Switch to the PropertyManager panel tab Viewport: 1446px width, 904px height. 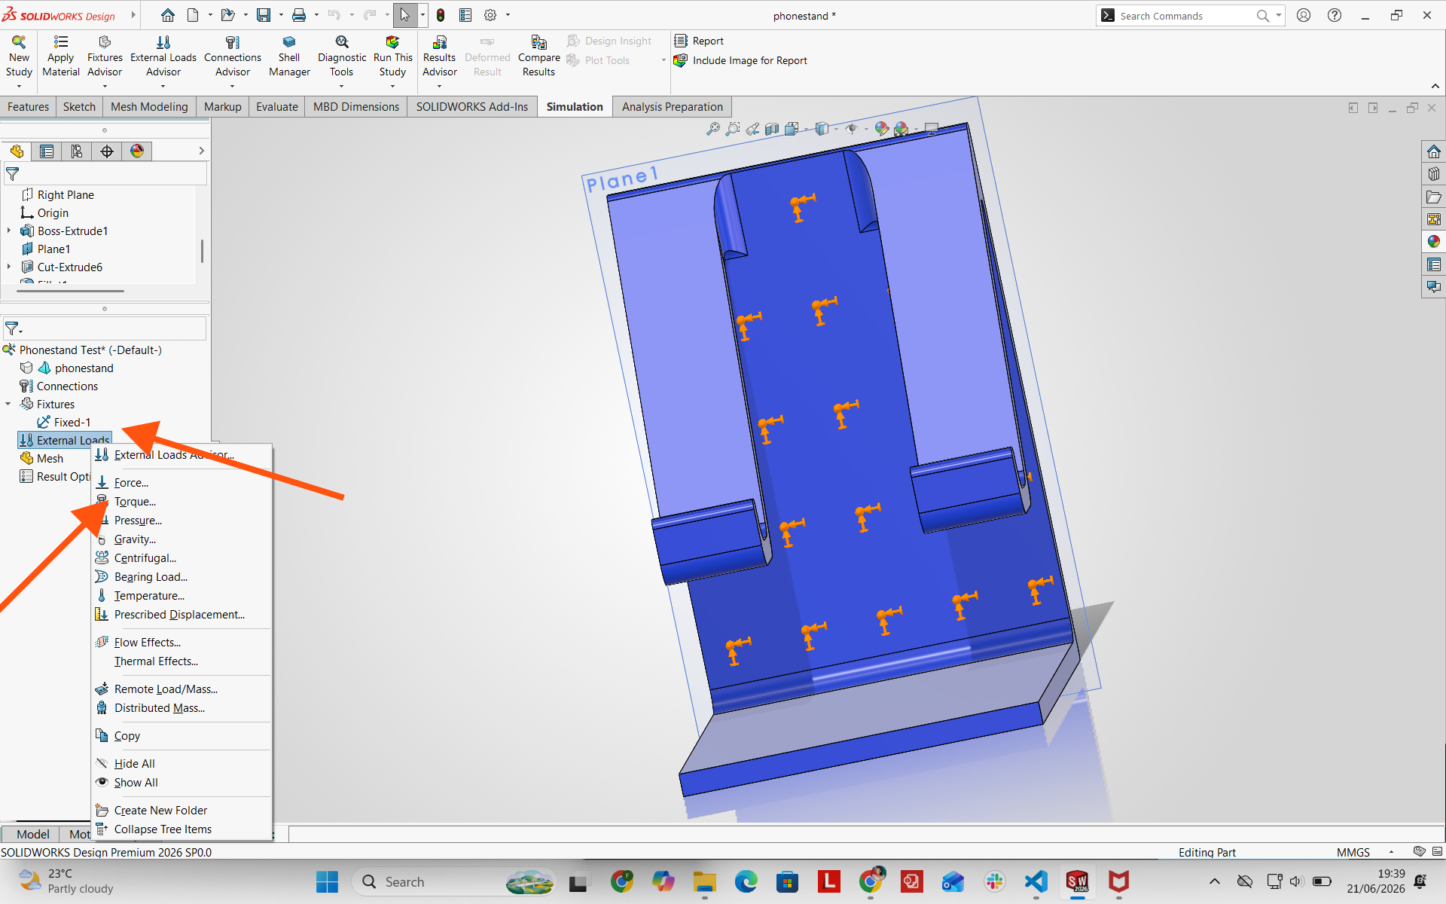[47, 151]
